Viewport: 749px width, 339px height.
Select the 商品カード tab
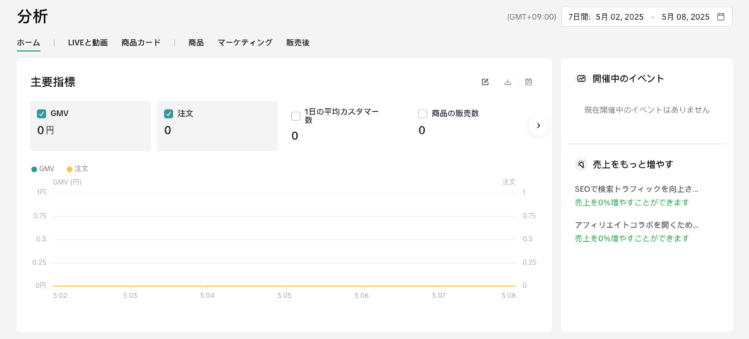(x=141, y=43)
